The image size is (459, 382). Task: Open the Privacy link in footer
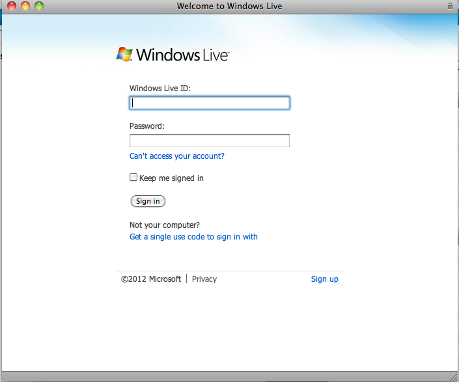(204, 279)
